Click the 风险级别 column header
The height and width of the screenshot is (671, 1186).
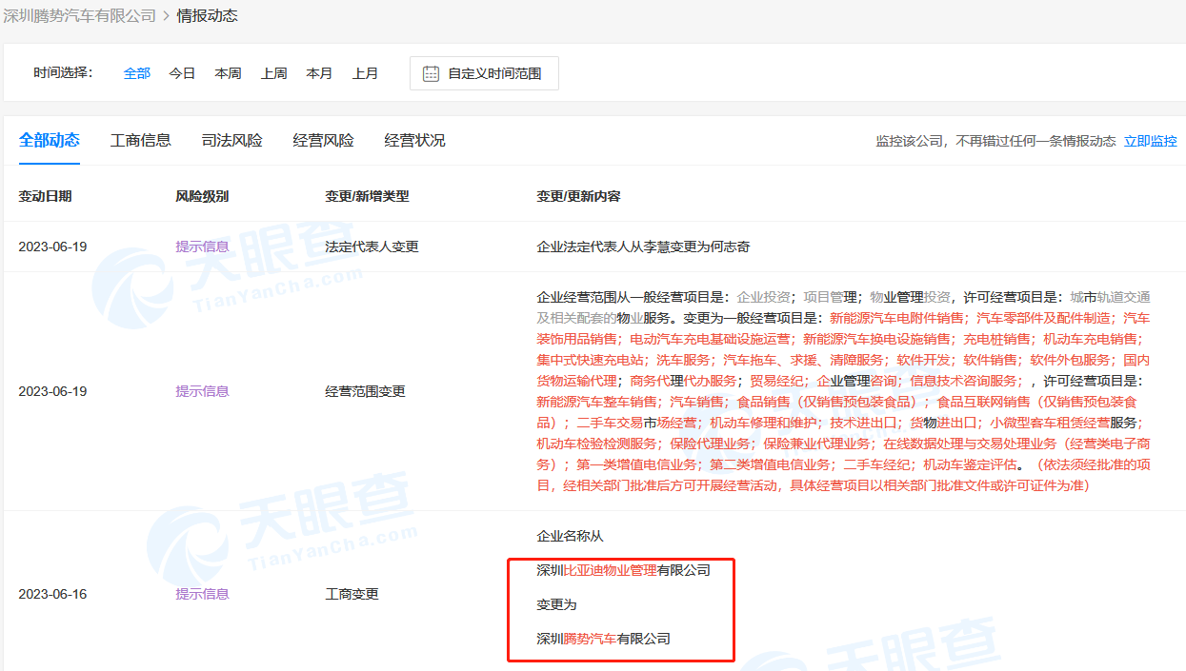point(202,196)
